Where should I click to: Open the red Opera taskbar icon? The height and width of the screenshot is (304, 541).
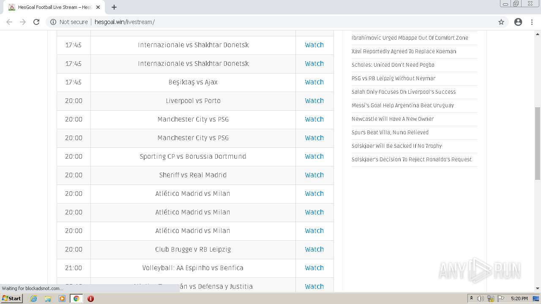(90, 299)
